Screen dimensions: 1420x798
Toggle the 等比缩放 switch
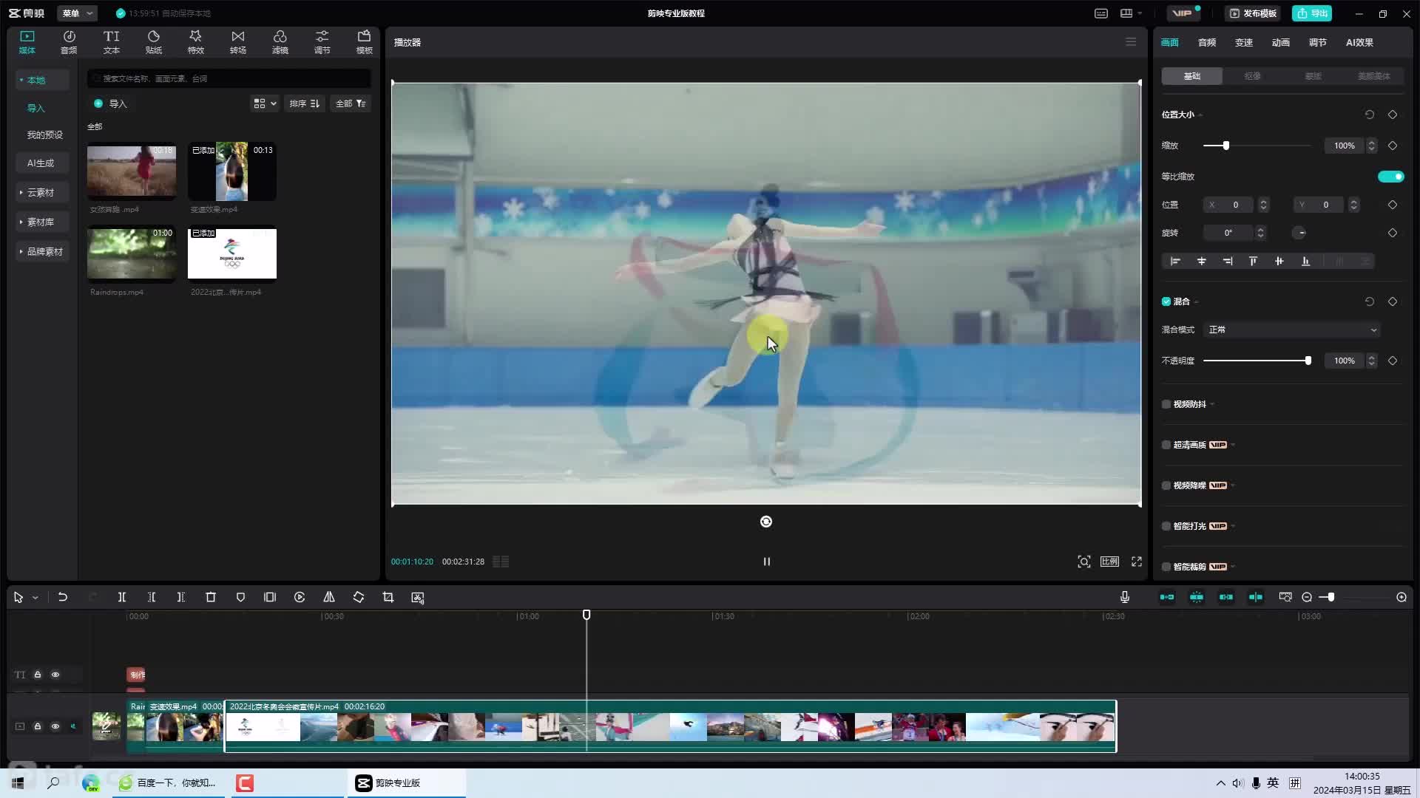[x=1390, y=177]
